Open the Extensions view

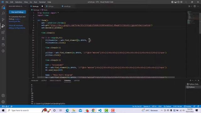3,32
